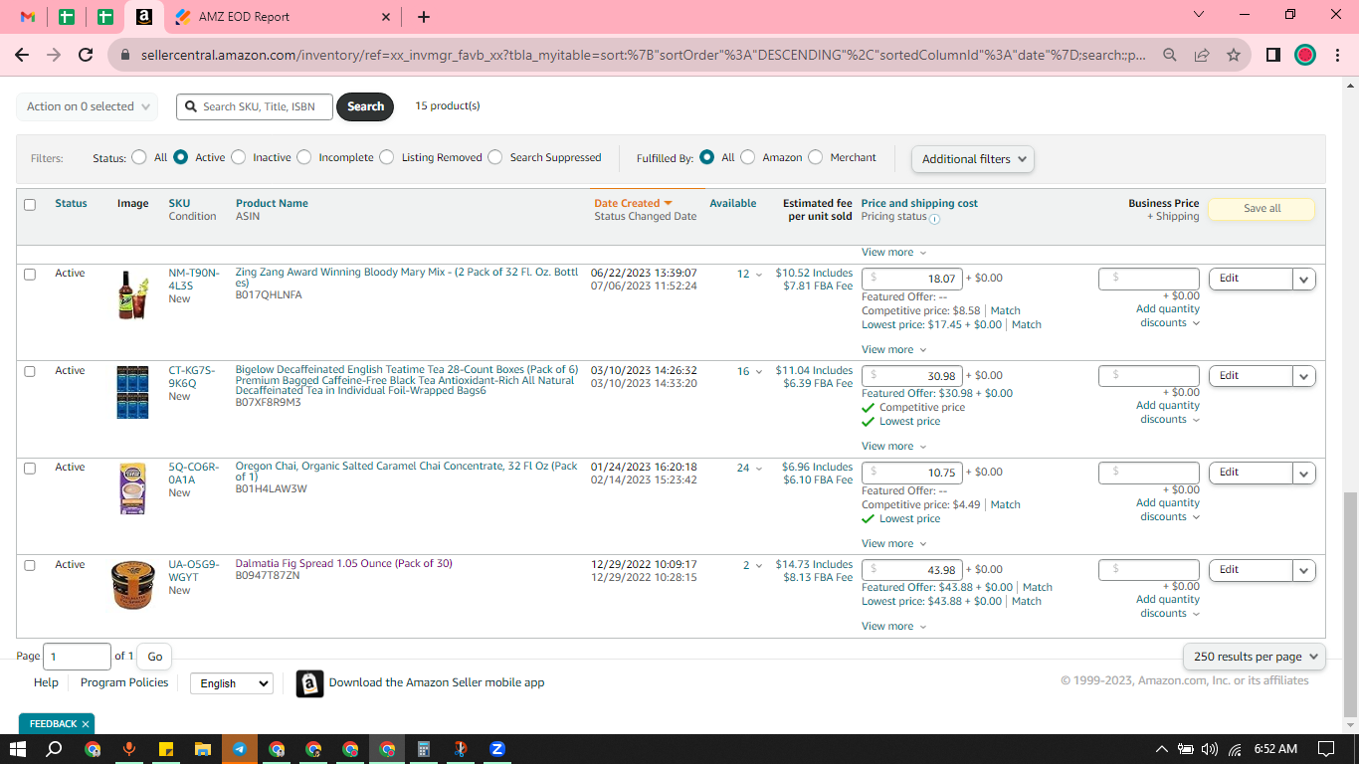Click the page vertical scrollbar
The width and height of the screenshot is (1359, 764).
click(x=1350, y=605)
